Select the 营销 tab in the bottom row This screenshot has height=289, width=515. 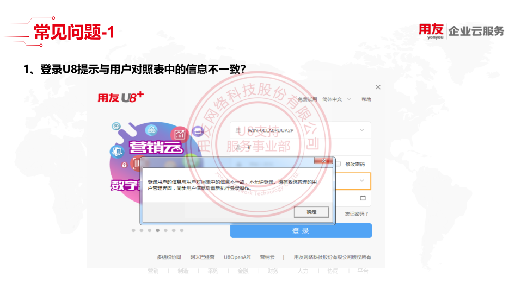154,271
